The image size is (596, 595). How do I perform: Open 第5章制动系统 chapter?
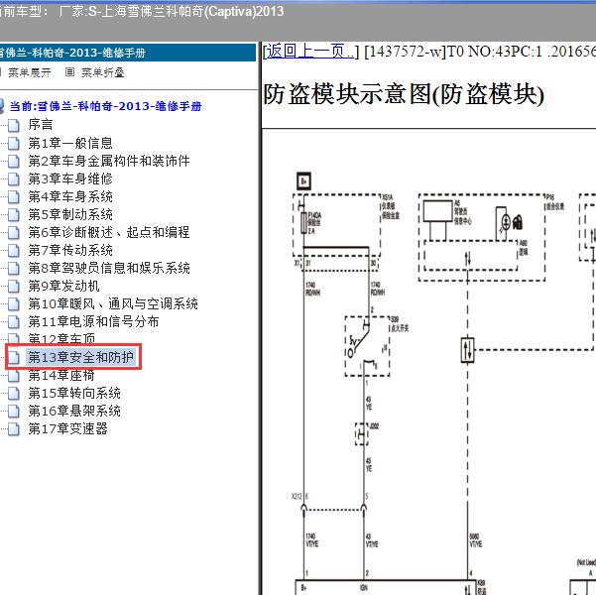click(x=70, y=214)
